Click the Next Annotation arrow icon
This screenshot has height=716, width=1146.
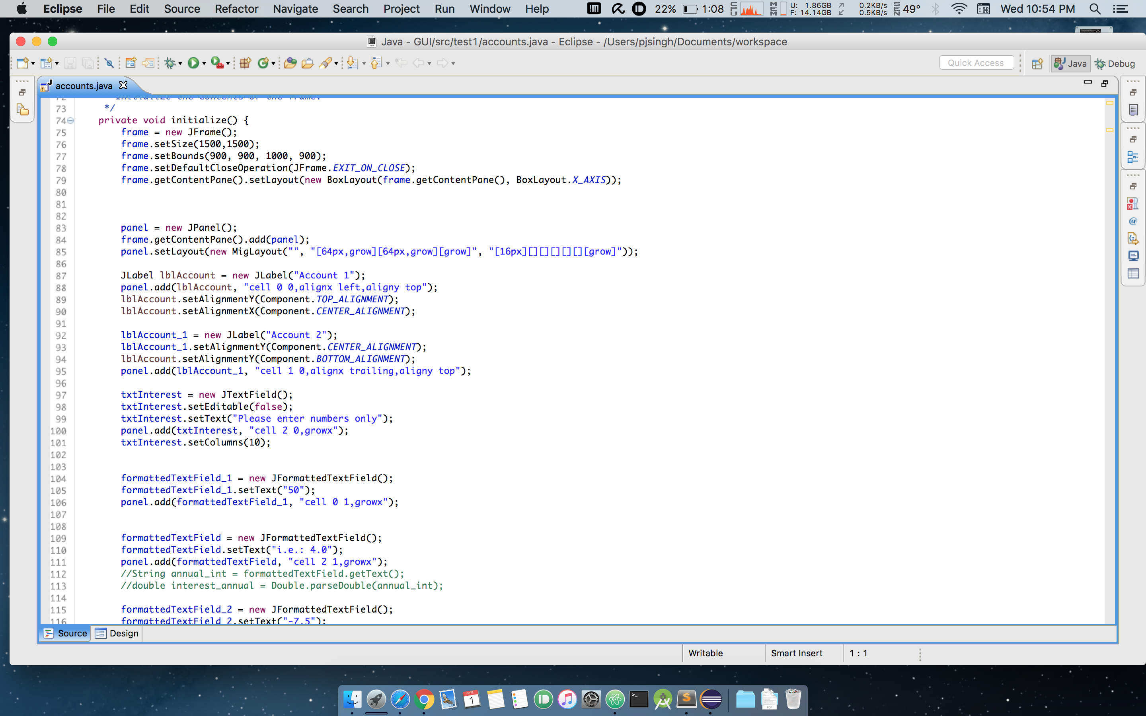pyautogui.click(x=352, y=63)
